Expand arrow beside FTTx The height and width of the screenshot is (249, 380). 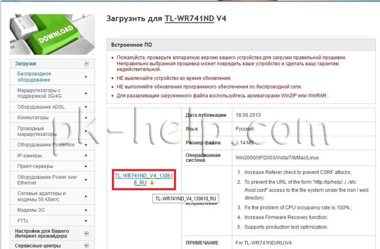[86, 221]
